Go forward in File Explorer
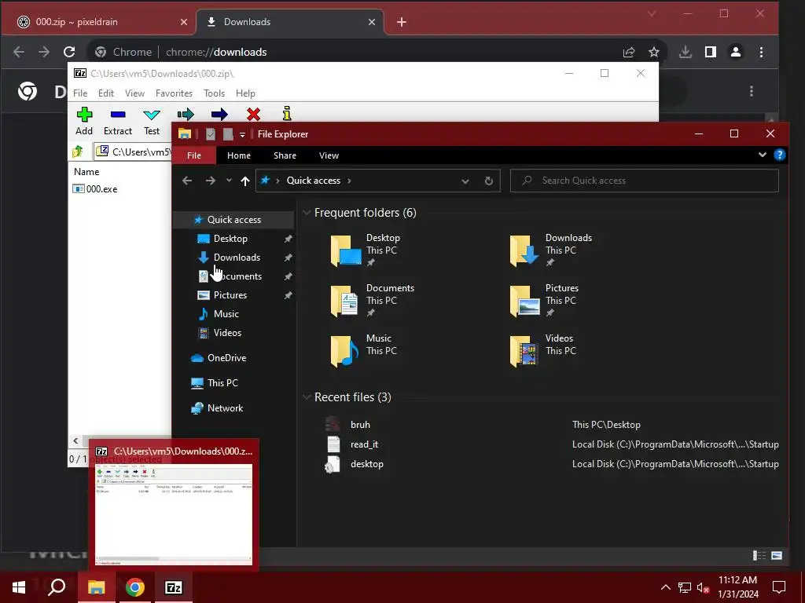The width and height of the screenshot is (805, 603). click(211, 181)
